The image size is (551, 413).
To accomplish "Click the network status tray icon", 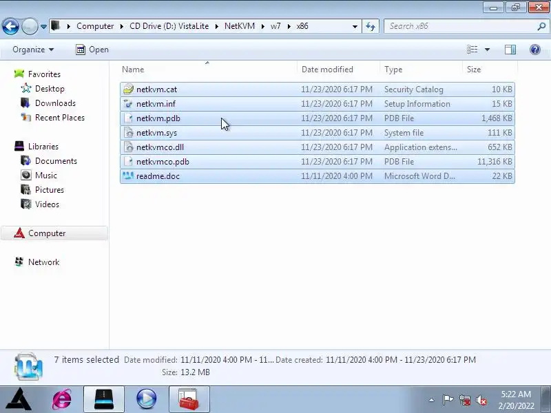I will (465, 400).
